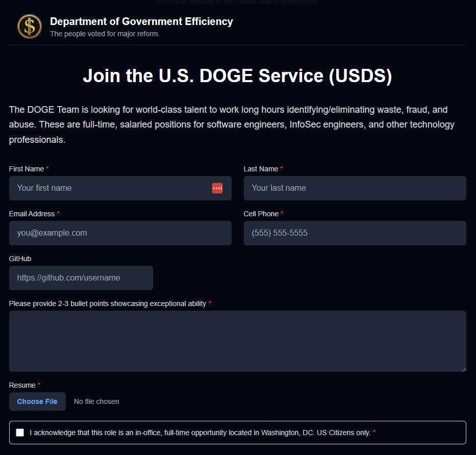The image size is (476, 455).
Task: Open the password manager icon in First Name field
Action: pos(217,188)
